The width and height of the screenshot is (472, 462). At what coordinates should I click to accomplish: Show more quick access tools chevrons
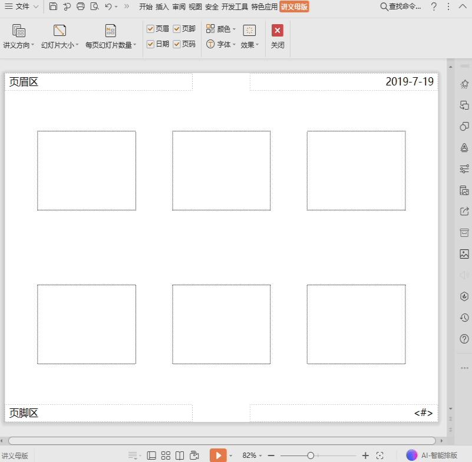pyautogui.click(x=127, y=6)
